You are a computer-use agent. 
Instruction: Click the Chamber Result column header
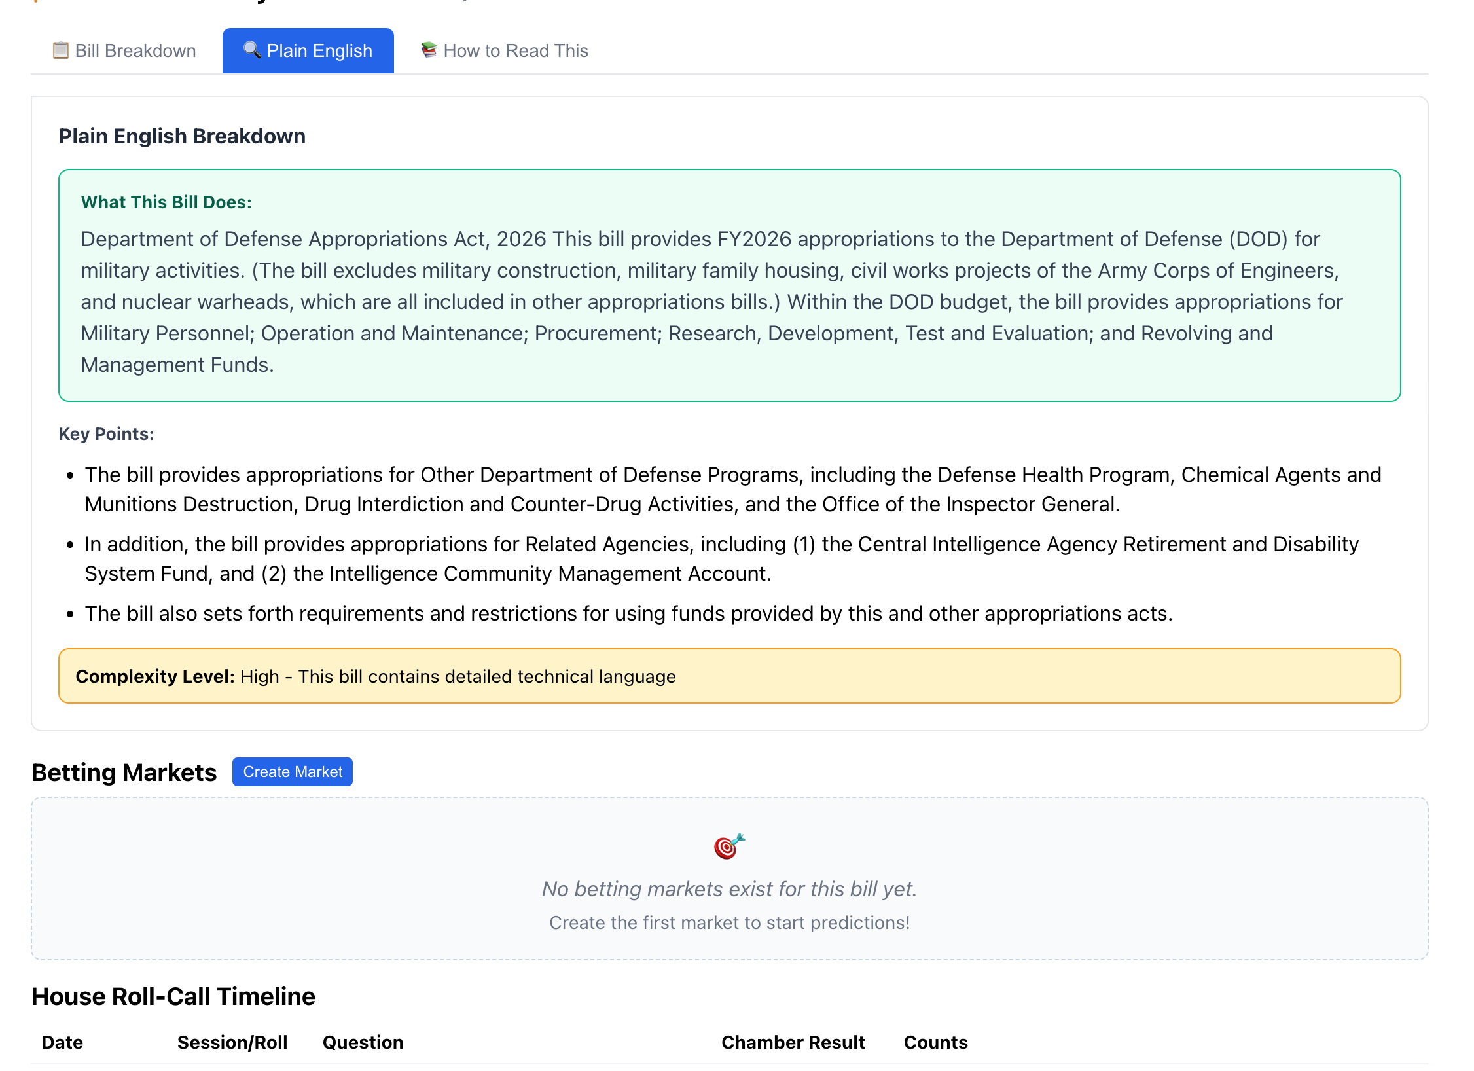pos(793,1042)
